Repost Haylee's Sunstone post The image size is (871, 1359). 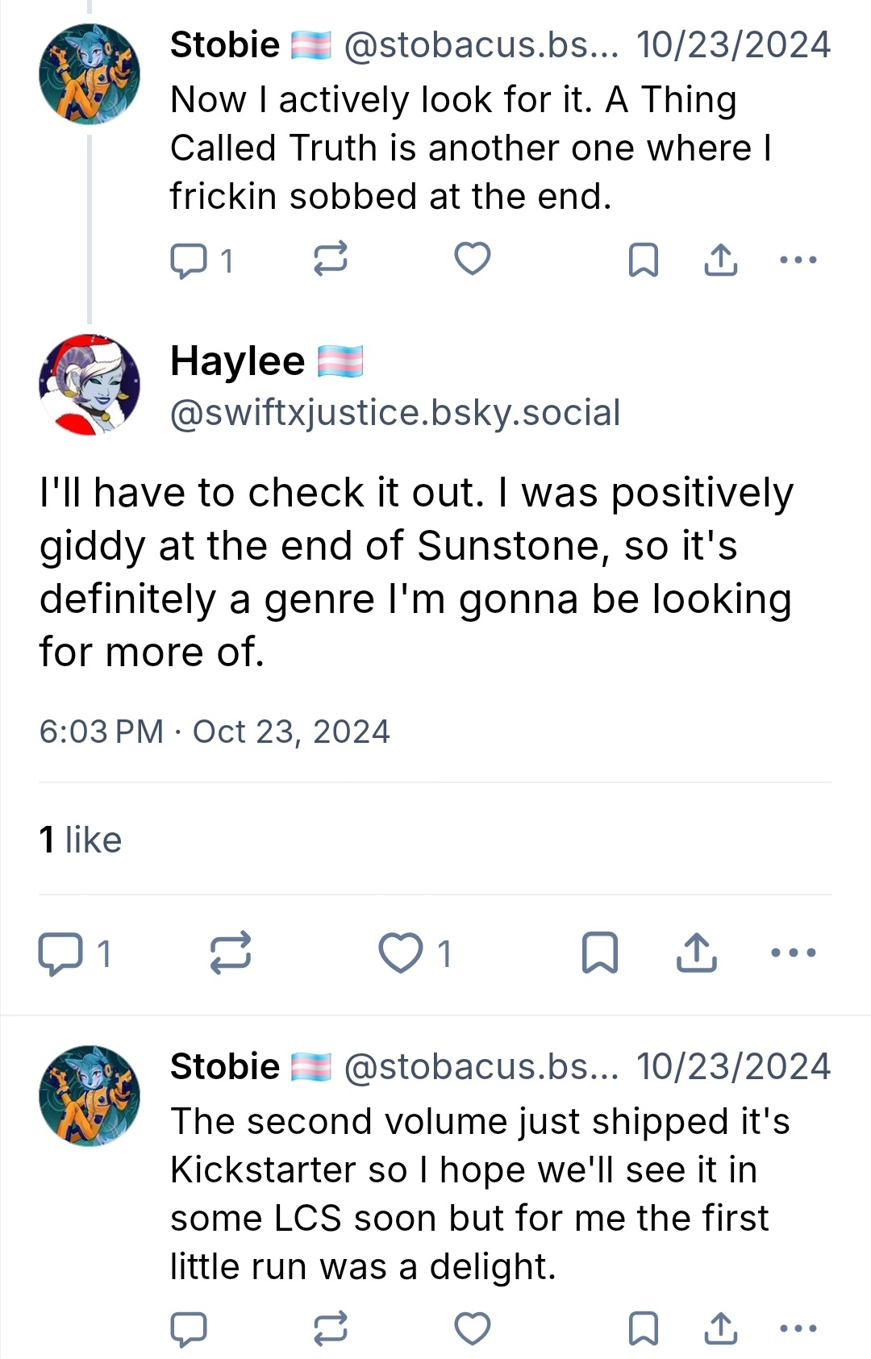(x=231, y=953)
